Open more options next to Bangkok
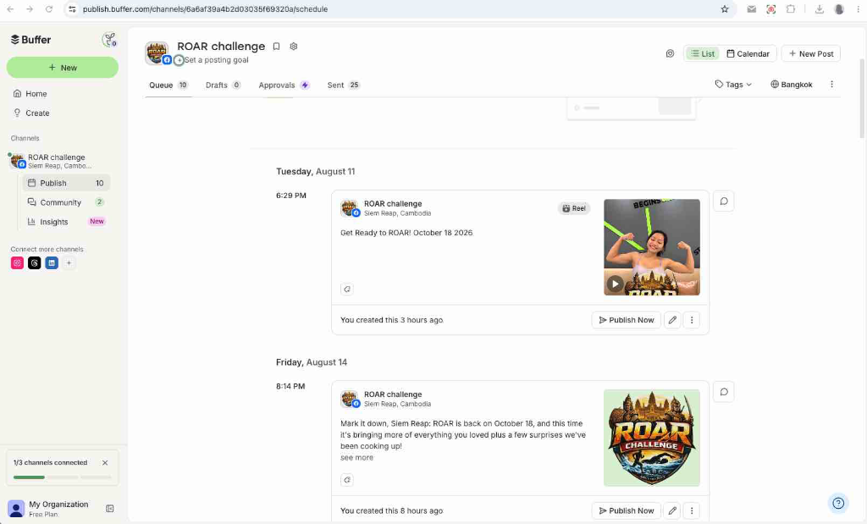The height and width of the screenshot is (524, 867). [x=831, y=85]
